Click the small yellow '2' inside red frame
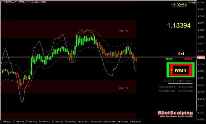The height and width of the screenshot is (124, 206). (x=171, y=70)
